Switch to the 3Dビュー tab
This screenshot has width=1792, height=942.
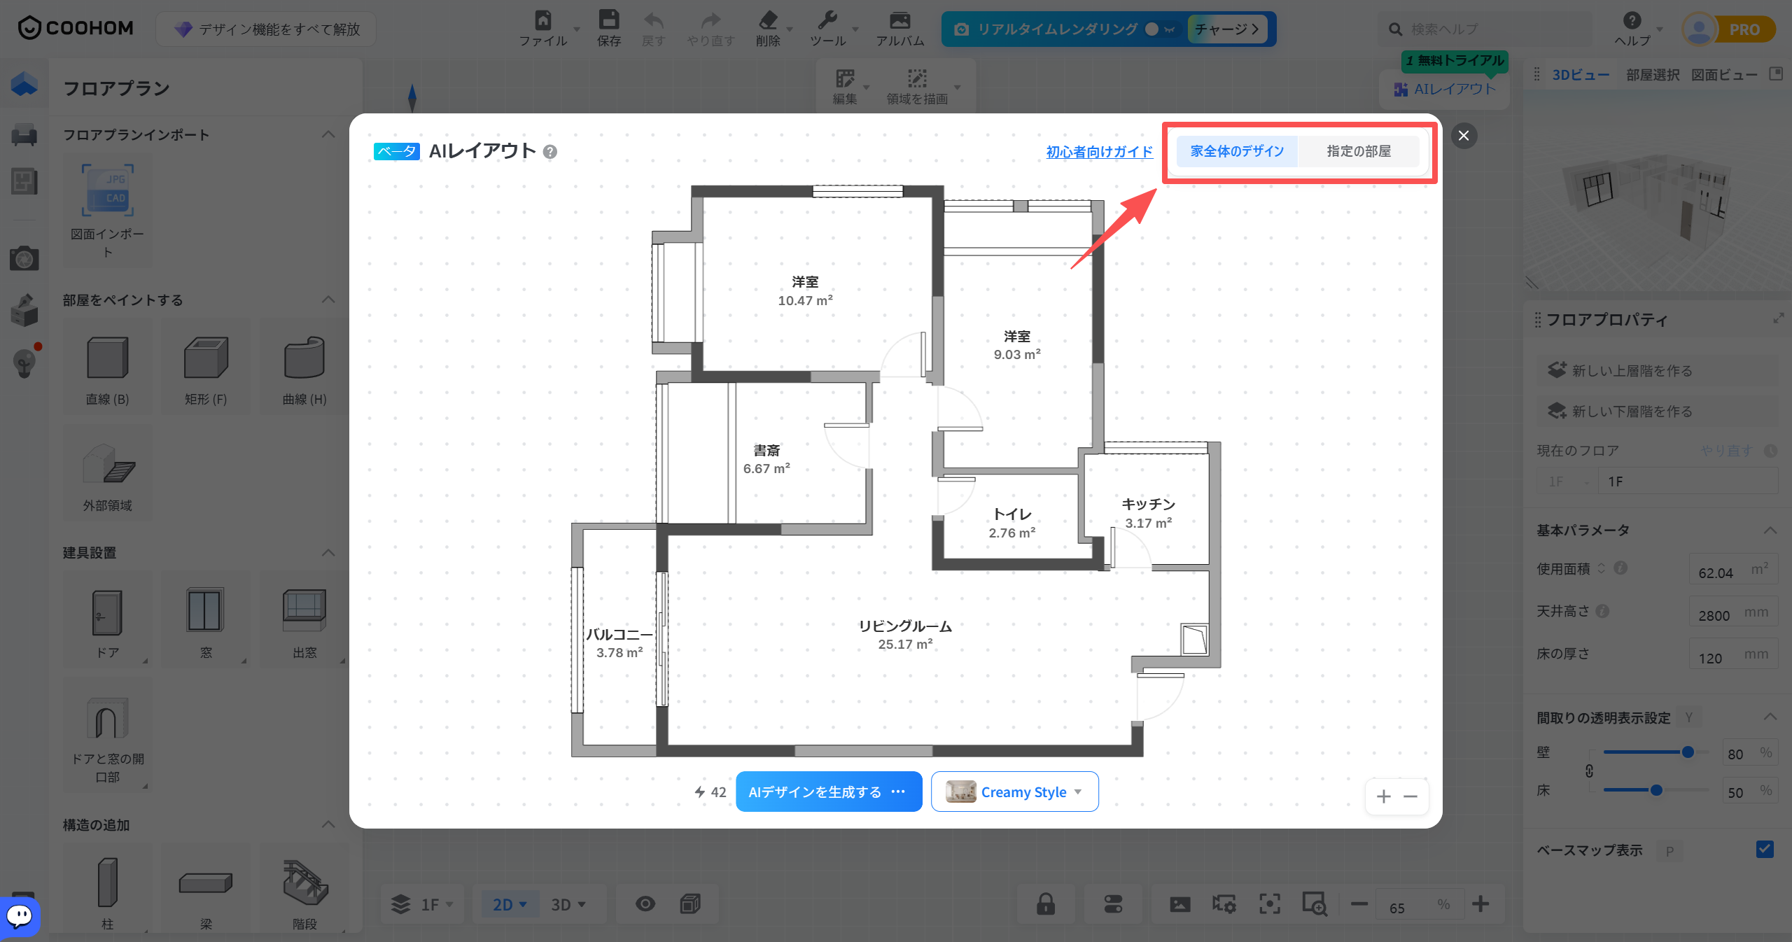pyautogui.click(x=1581, y=74)
